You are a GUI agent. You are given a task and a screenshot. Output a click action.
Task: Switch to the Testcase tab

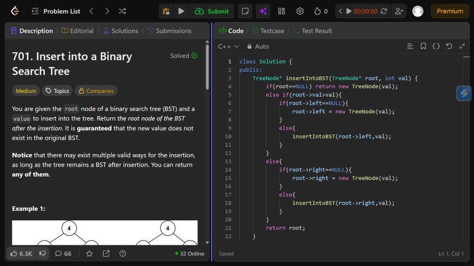(268, 31)
